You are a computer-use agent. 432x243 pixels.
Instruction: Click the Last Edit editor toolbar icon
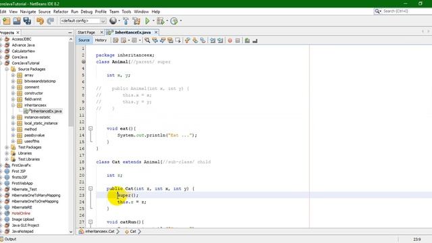pyautogui.click(x=115, y=40)
